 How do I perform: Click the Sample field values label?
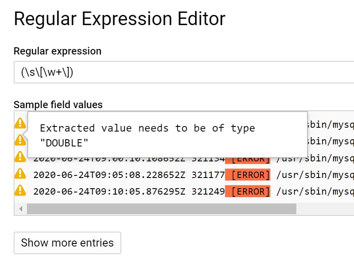(x=58, y=105)
